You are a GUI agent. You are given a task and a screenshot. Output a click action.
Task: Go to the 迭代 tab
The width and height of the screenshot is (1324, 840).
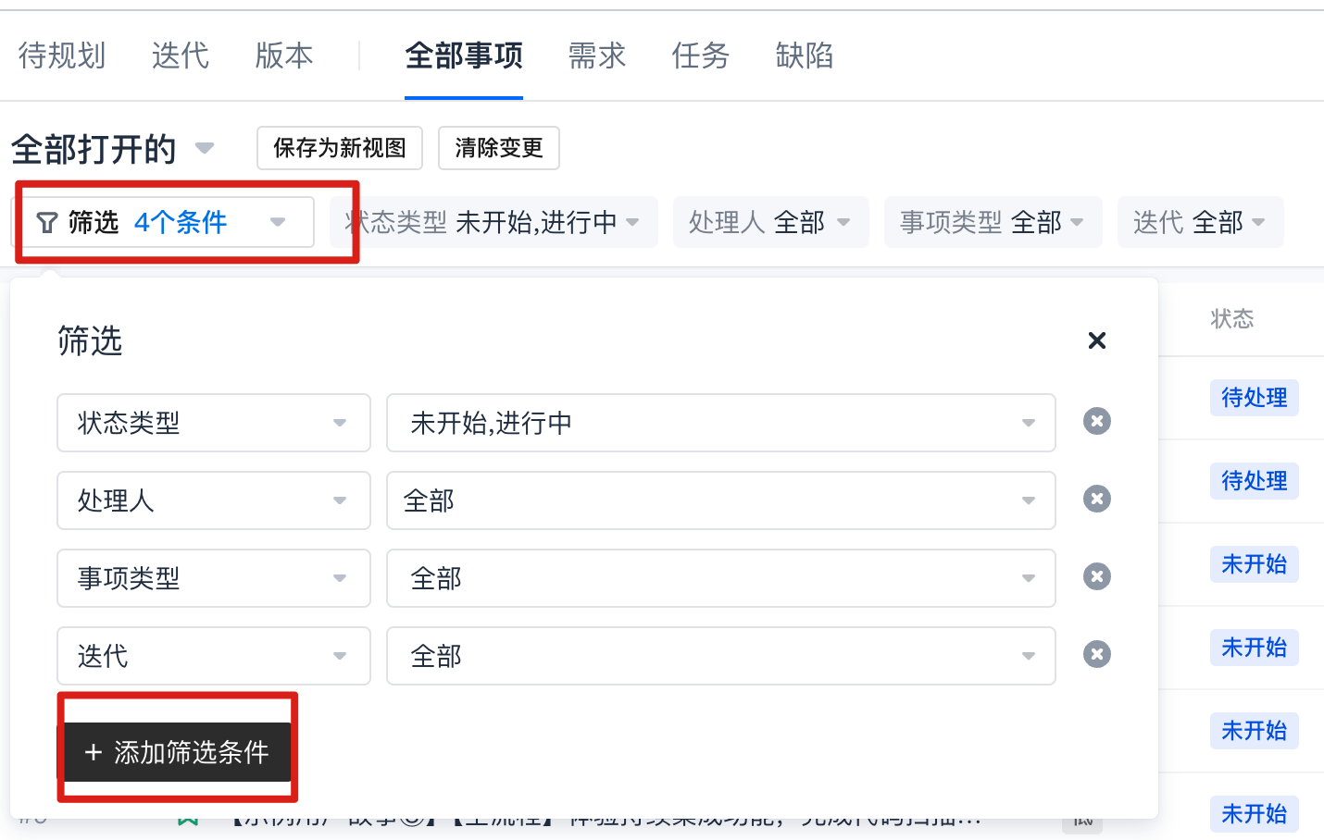(x=181, y=56)
